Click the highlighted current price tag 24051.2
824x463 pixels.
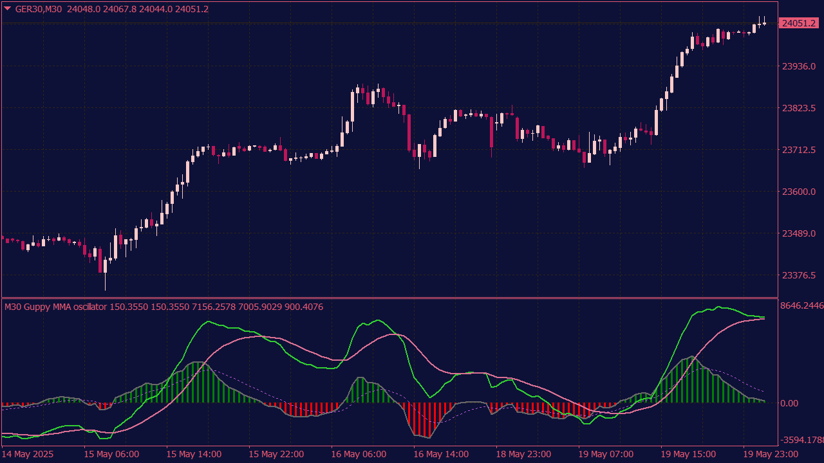tap(798, 23)
